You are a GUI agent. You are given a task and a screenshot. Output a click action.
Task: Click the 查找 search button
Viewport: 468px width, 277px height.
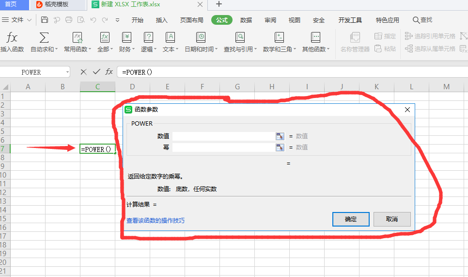(x=422, y=20)
